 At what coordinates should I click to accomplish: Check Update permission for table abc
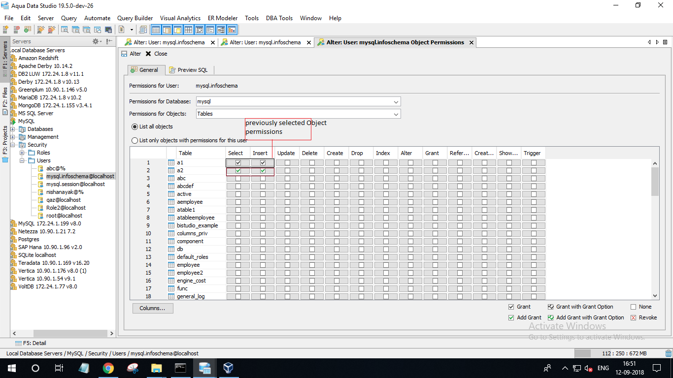pyautogui.click(x=288, y=178)
